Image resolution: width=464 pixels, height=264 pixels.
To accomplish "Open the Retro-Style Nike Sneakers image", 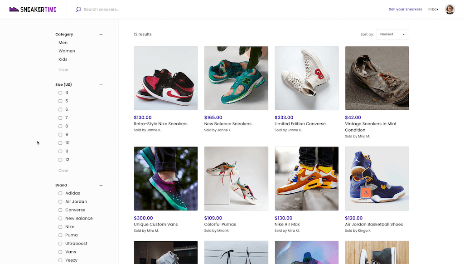I will pyautogui.click(x=166, y=78).
